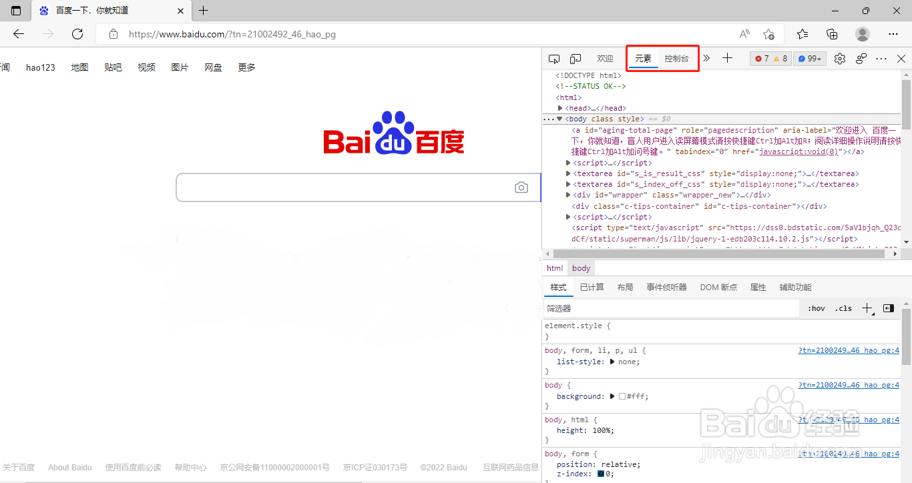Screen dimensions: 912x483
Task: Toggle the :hov element state button
Action: tap(816, 308)
